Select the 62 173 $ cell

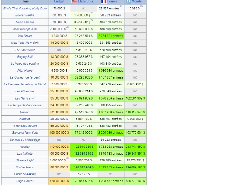84,174
